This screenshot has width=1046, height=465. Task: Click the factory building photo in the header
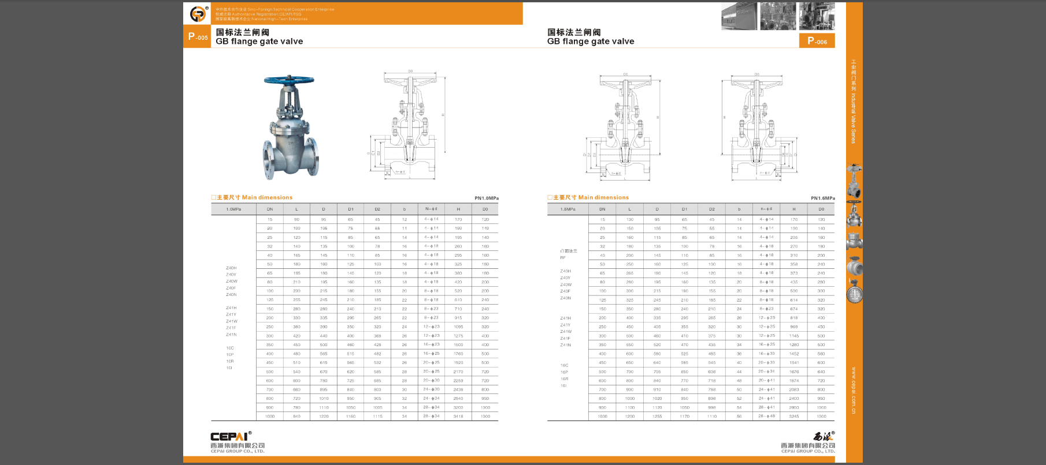click(x=739, y=16)
